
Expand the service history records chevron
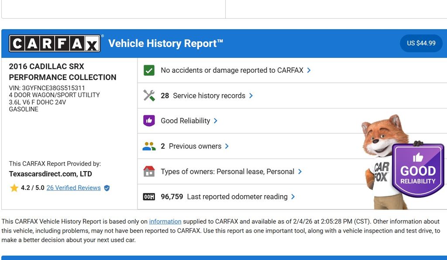[251, 96]
